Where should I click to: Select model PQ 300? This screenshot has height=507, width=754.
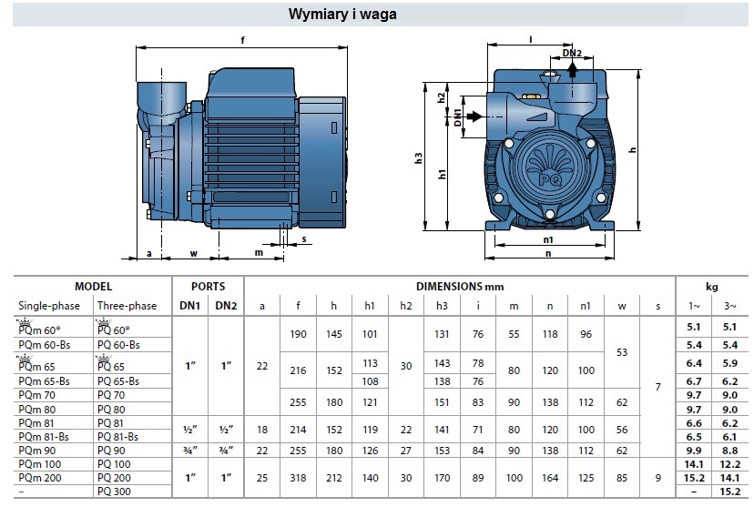tap(114, 492)
